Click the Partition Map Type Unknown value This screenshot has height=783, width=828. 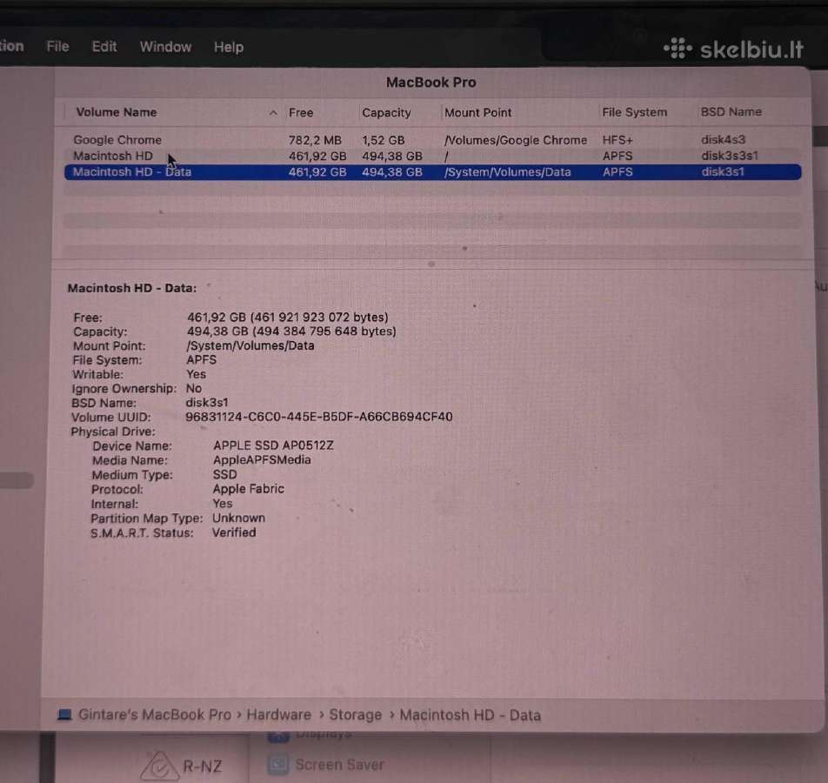238,518
